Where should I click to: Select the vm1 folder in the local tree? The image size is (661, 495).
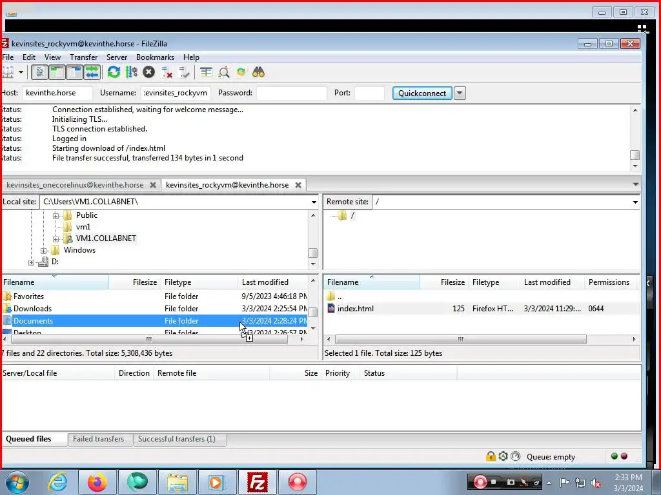pos(83,227)
